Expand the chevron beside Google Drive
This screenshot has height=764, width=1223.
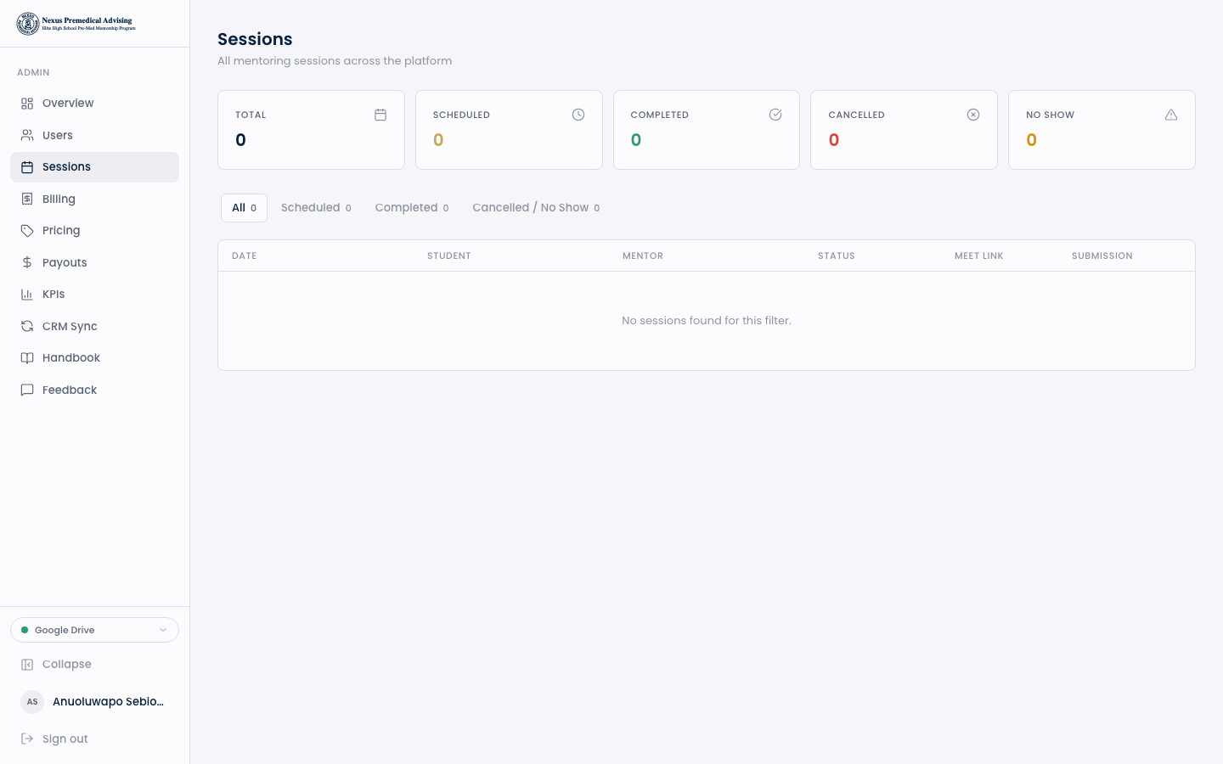pos(163,630)
